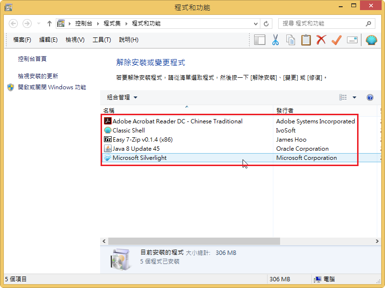Click the horizontal scrollbar thumb

click(194, 241)
